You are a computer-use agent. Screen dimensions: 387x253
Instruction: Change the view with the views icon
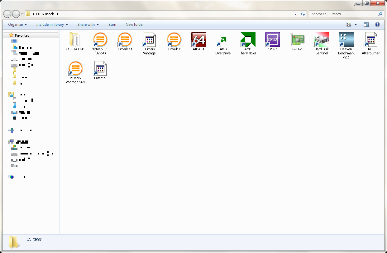[349, 25]
